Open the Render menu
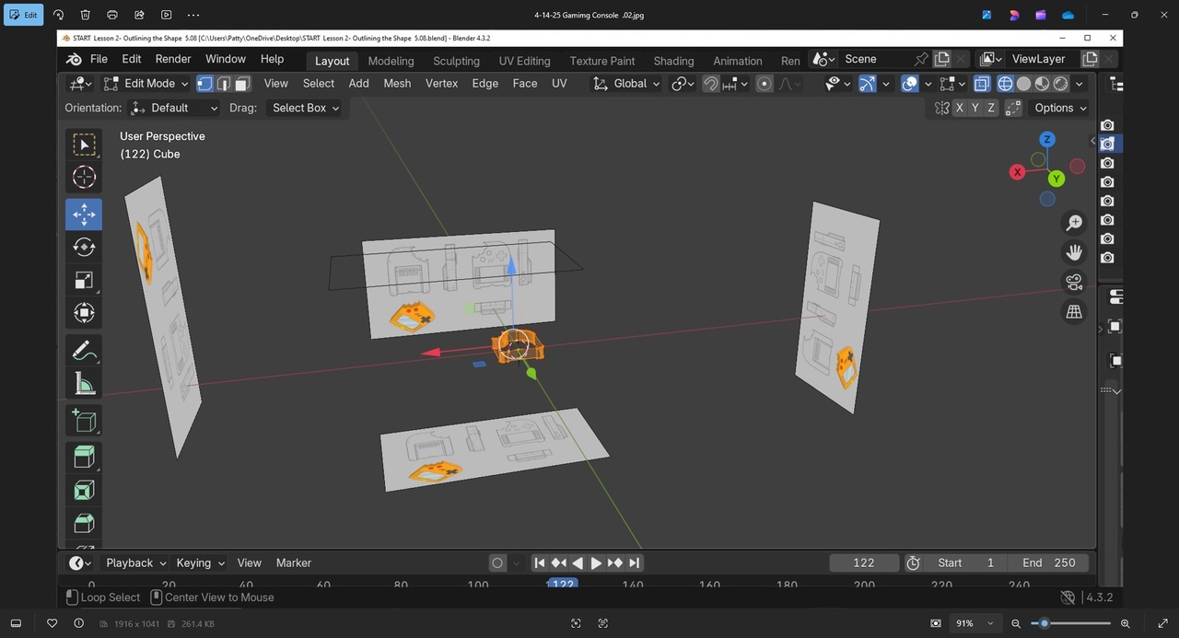Image resolution: width=1179 pixels, height=638 pixels. click(x=173, y=59)
